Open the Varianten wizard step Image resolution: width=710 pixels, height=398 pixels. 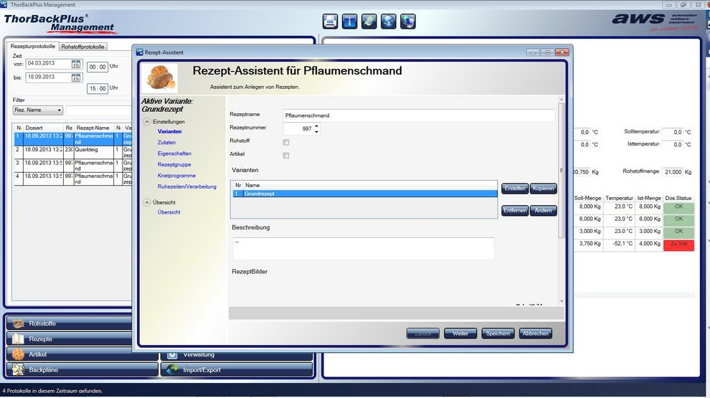[169, 131]
